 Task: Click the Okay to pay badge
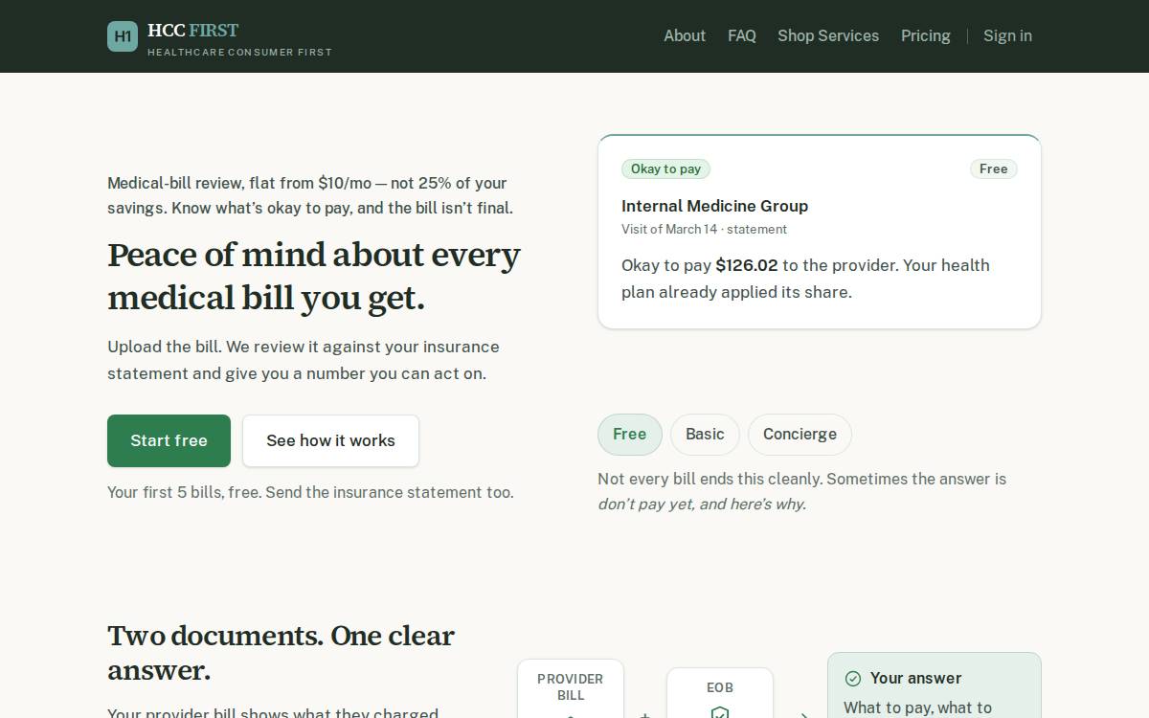(x=665, y=169)
